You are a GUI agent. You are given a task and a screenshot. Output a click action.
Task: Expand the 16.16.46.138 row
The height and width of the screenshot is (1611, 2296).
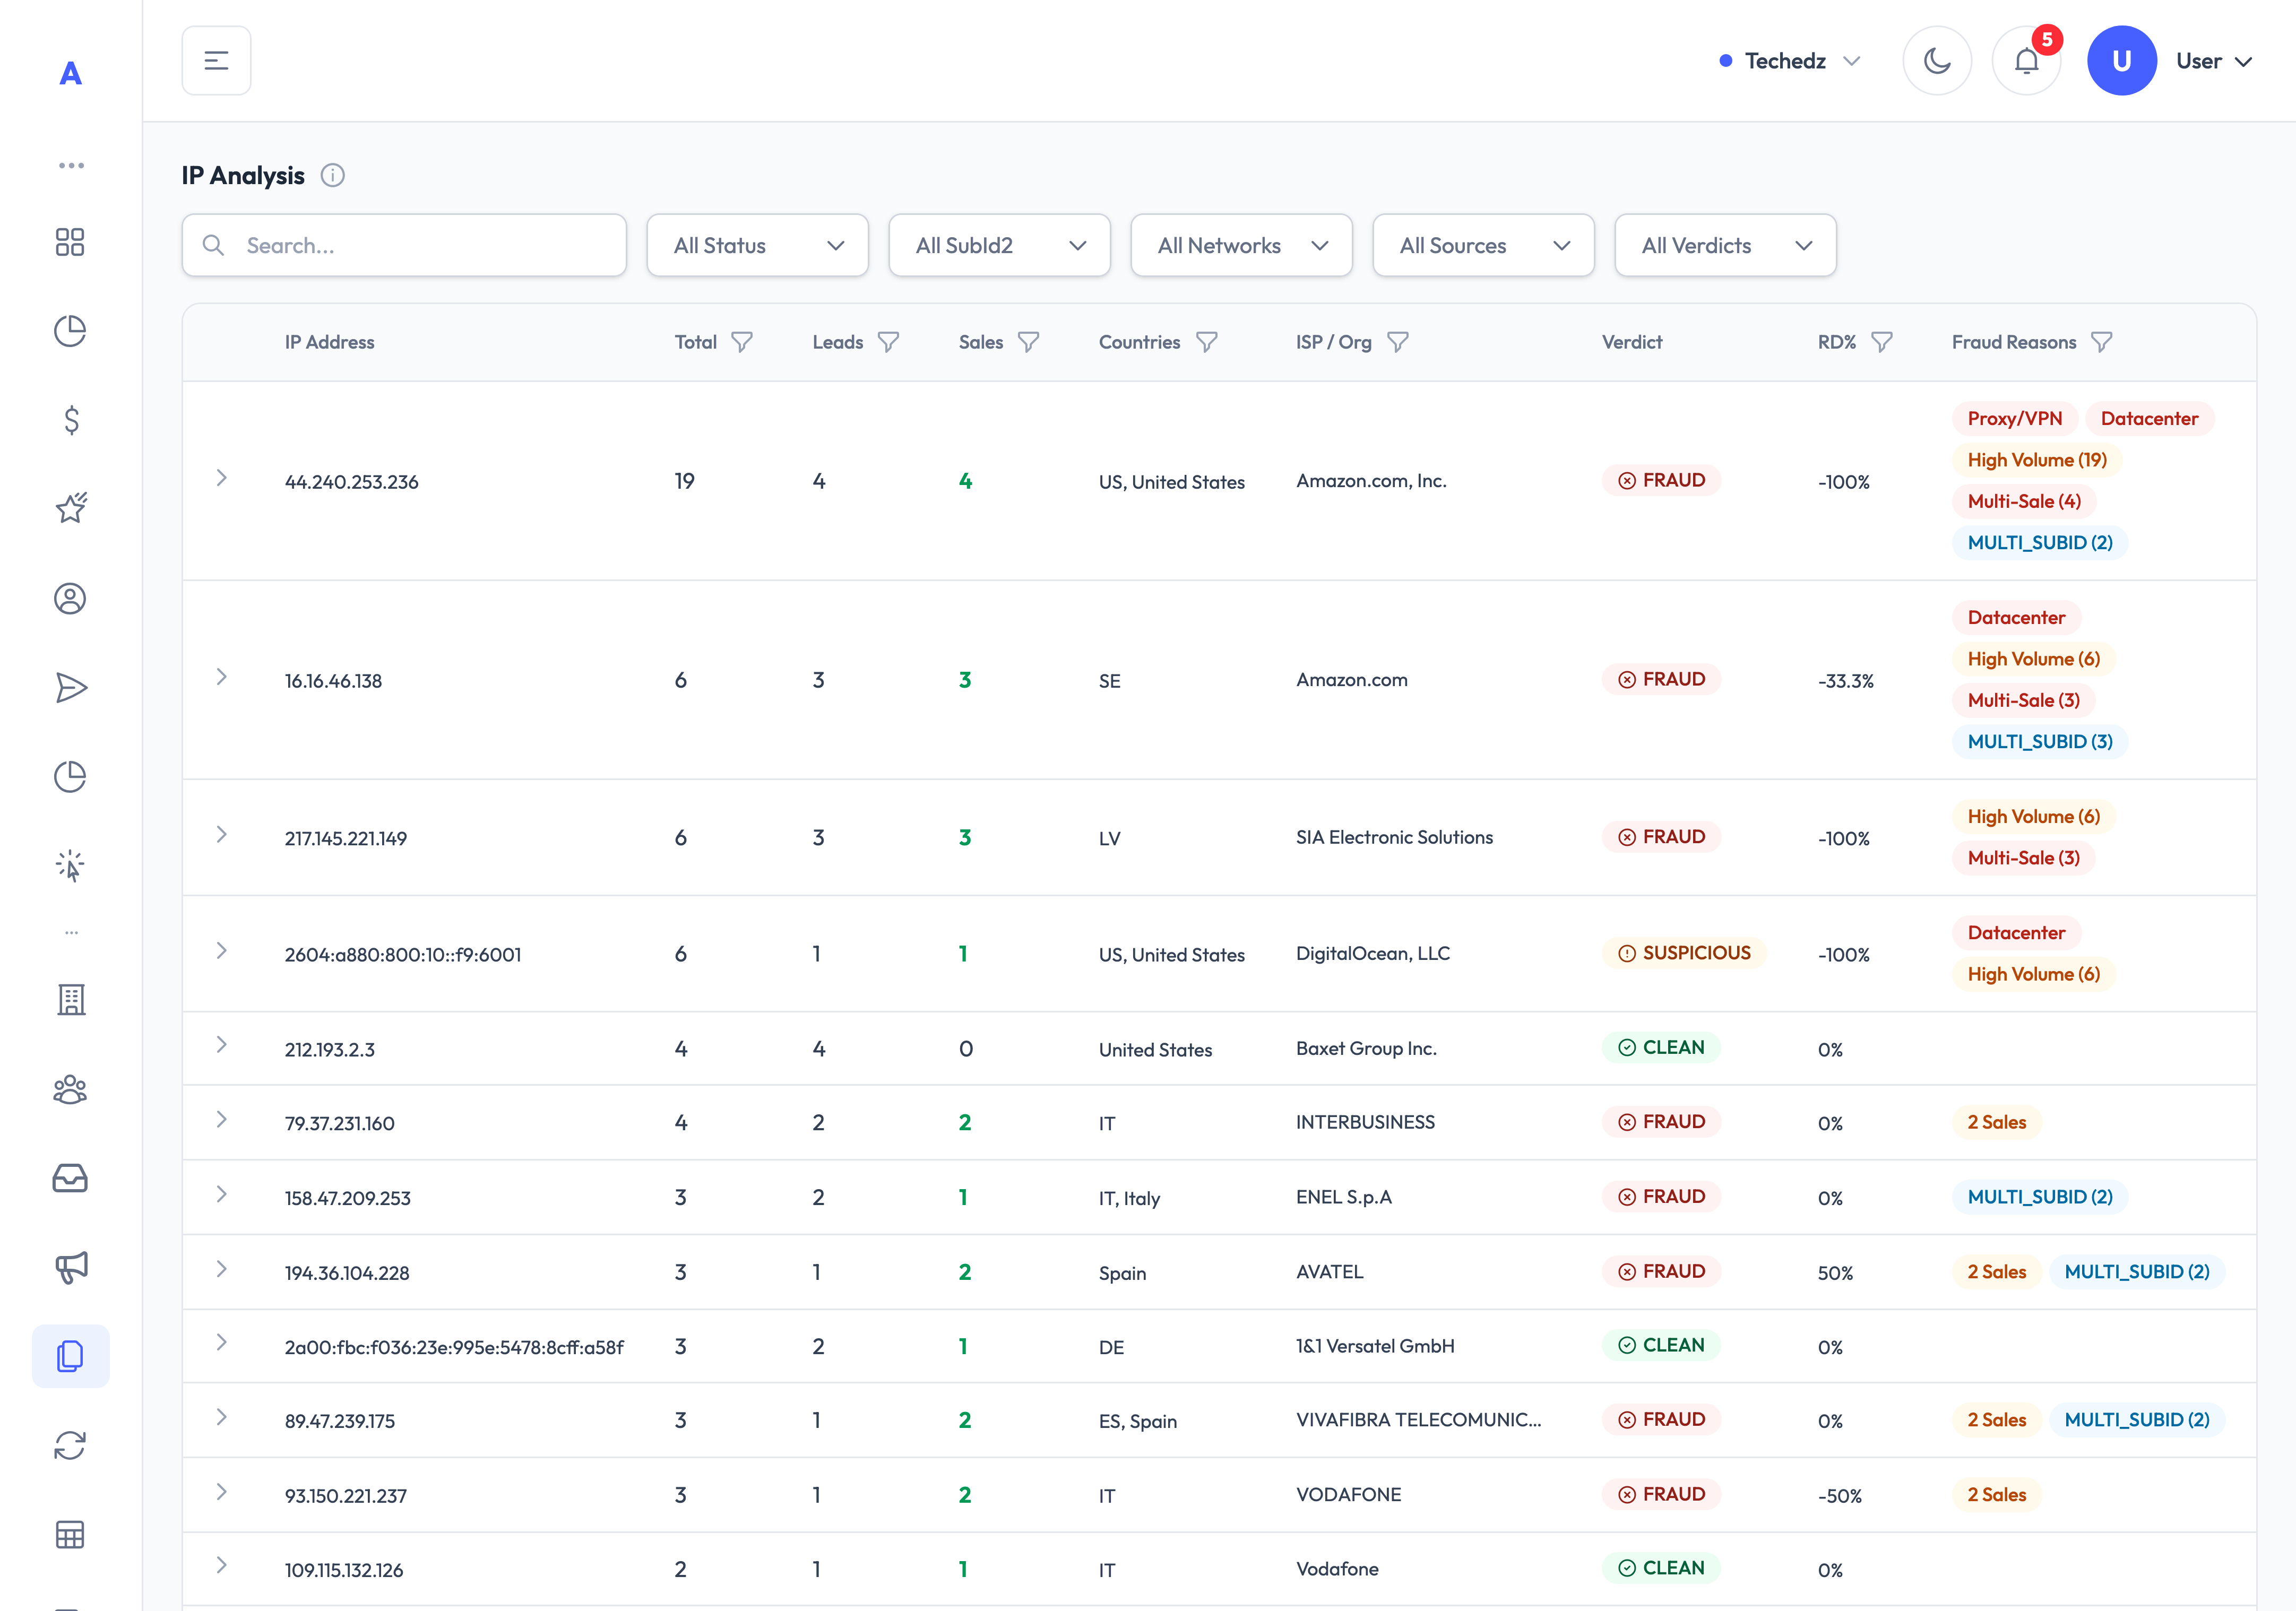[222, 677]
